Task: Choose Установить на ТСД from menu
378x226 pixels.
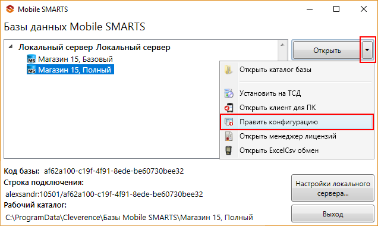Action: click(297, 93)
